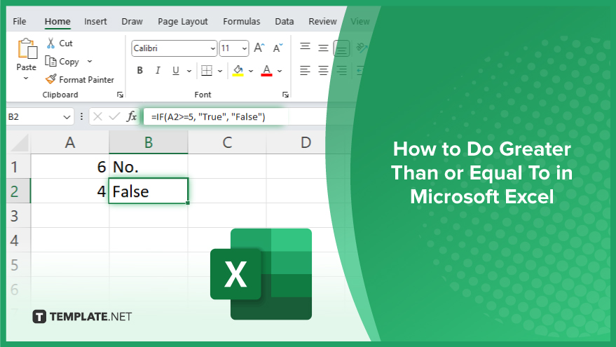Apply the yellow fill color bucket
The image size is (616, 347).
coord(238,71)
